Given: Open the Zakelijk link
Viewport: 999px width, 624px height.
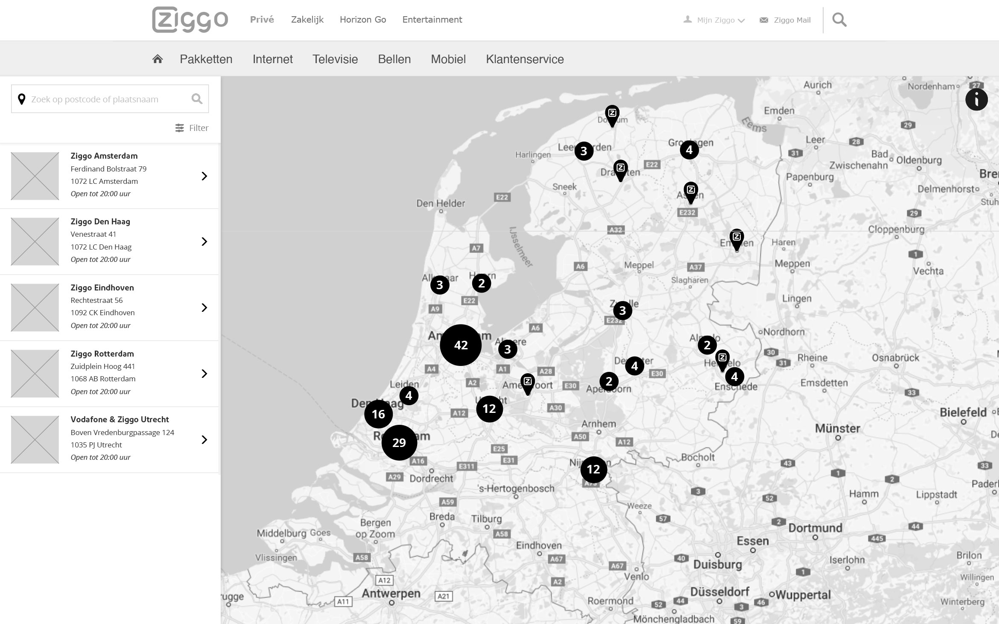Looking at the screenshot, I should 307,20.
